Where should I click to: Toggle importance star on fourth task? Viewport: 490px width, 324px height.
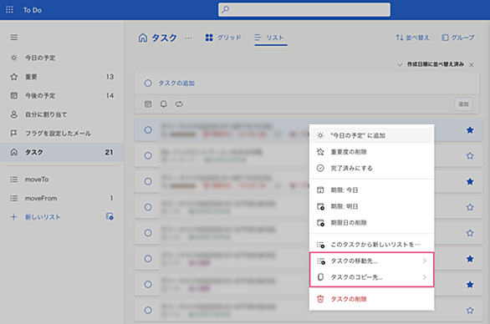tap(470, 207)
